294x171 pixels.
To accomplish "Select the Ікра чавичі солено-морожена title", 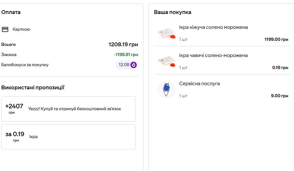I will tap(213, 55).
